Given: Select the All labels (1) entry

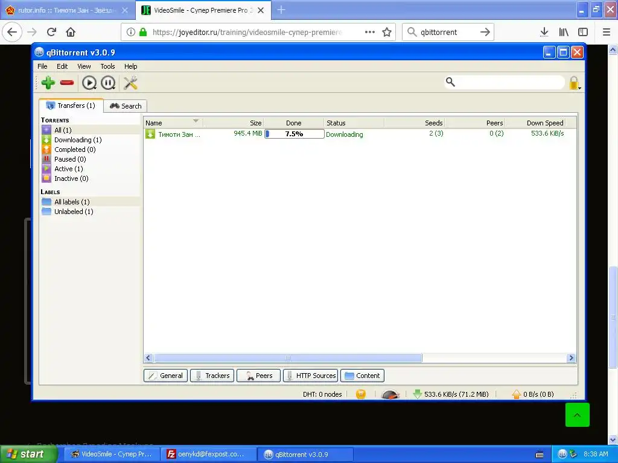Looking at the screenshot, I should [91, 201].
